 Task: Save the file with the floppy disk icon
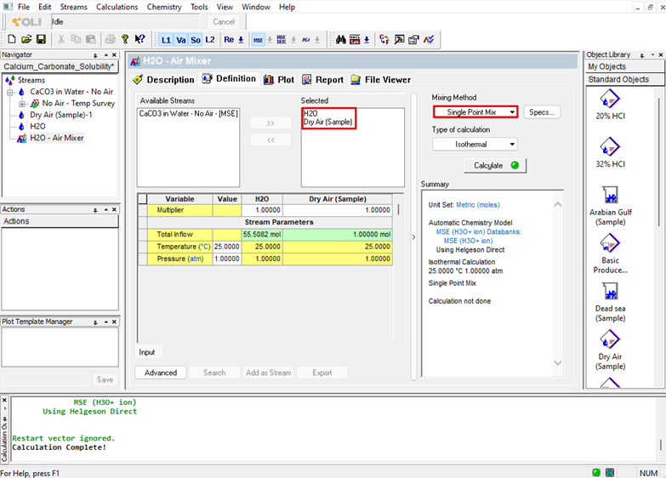click(x=41, y=39)
